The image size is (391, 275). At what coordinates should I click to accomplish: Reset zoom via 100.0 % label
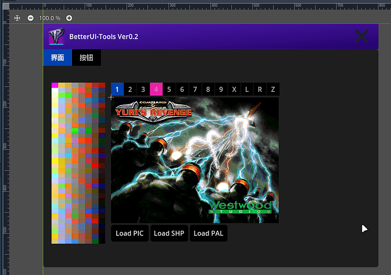50,18
